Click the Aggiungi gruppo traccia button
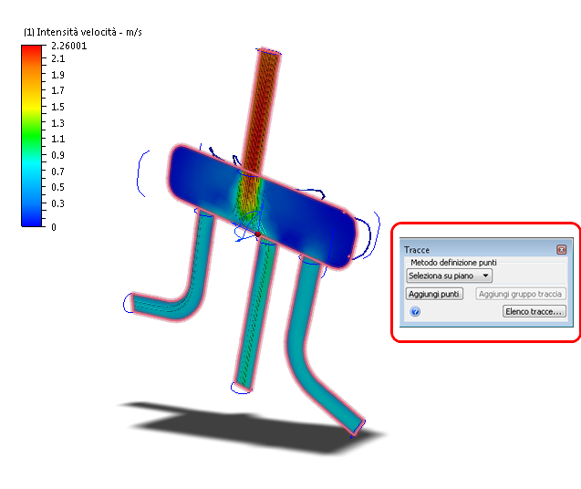Image resolution: width=581 pixels, height=489 pixels. [x=520, y=294]
